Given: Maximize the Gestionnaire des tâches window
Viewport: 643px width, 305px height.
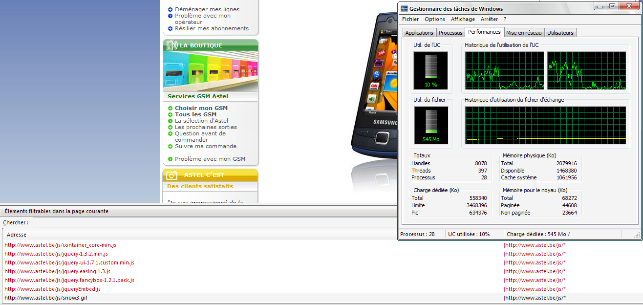Looking at the screenshot, I should [x=612, y=6].
